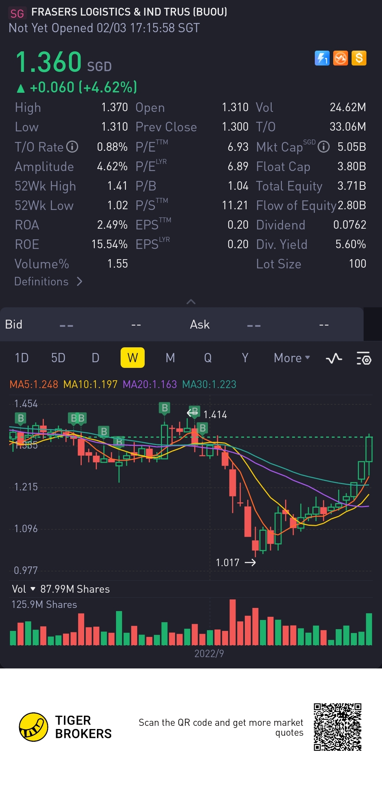Open the Vol indicator dropdown
Viewport: 382px width, 786px height.
24,589
